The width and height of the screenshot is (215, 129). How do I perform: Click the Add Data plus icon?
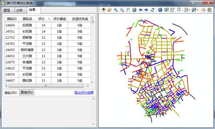pyautogui.click(x=104, y=10)
